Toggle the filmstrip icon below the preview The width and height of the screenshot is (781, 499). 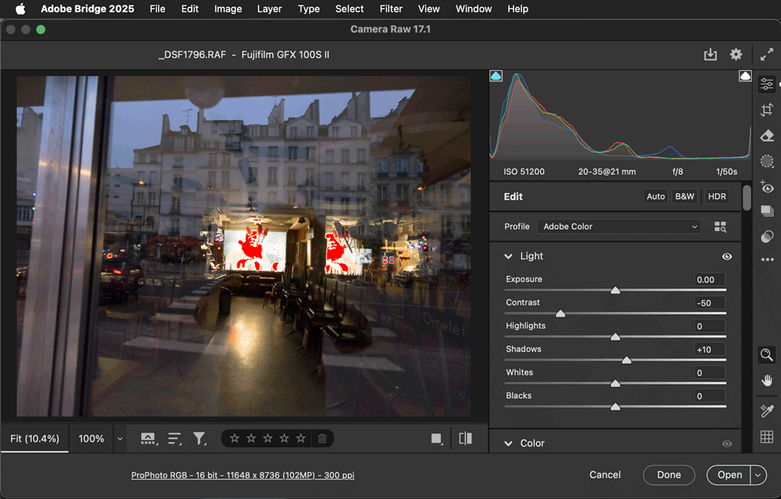(x=148, y=439)
